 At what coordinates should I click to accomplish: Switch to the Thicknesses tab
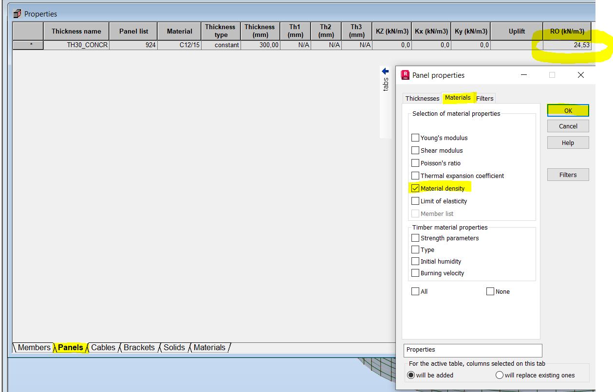(x=422, y=98)
